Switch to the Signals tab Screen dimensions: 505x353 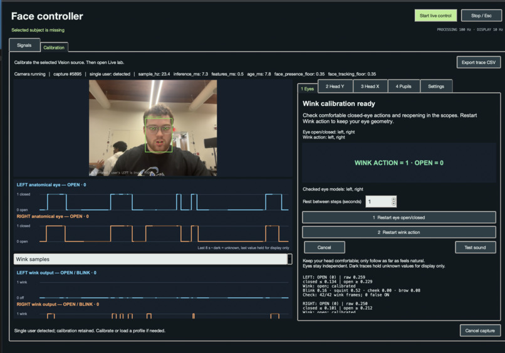24,45
